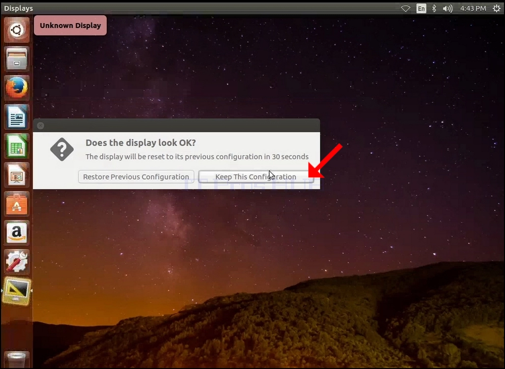Open the Ubuntu Dash home icon
Viewport: 505px width, 369px height.
pyautogui.click(x=17, y=30)
